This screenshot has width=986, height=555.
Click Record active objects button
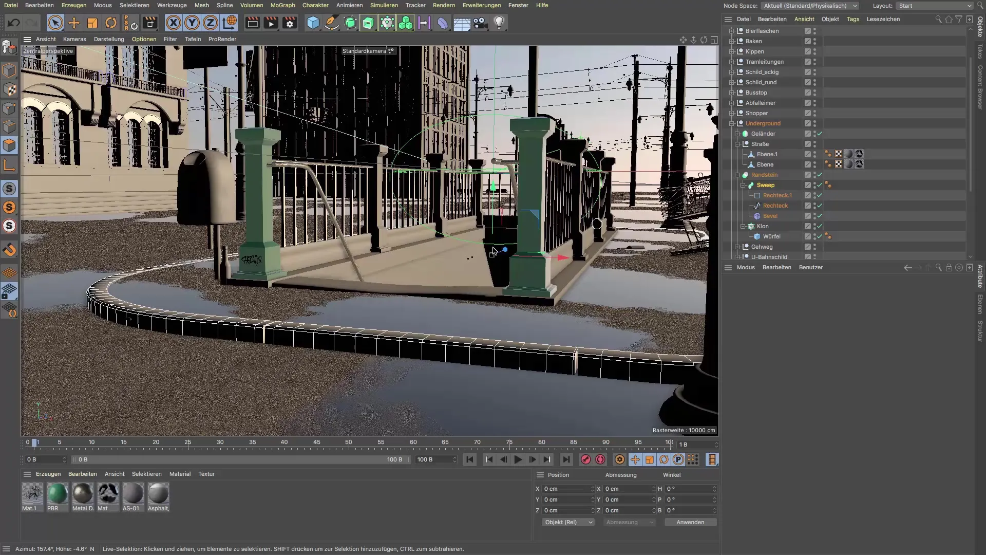(586, 460)
